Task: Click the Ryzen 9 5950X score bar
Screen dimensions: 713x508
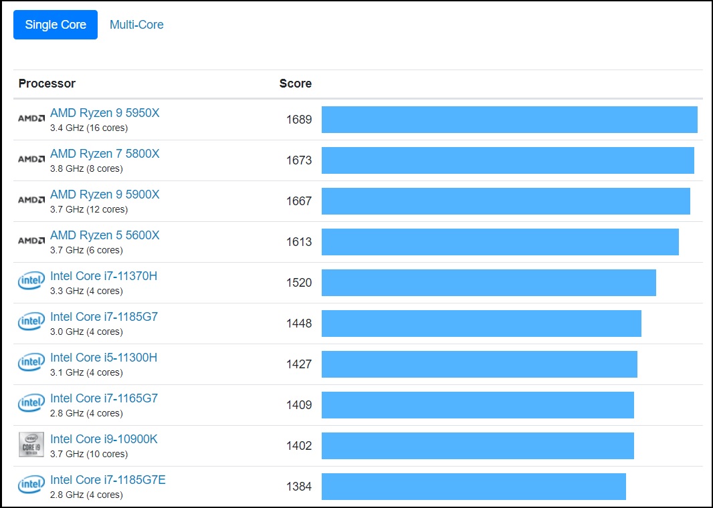Action: coord(509,120)
